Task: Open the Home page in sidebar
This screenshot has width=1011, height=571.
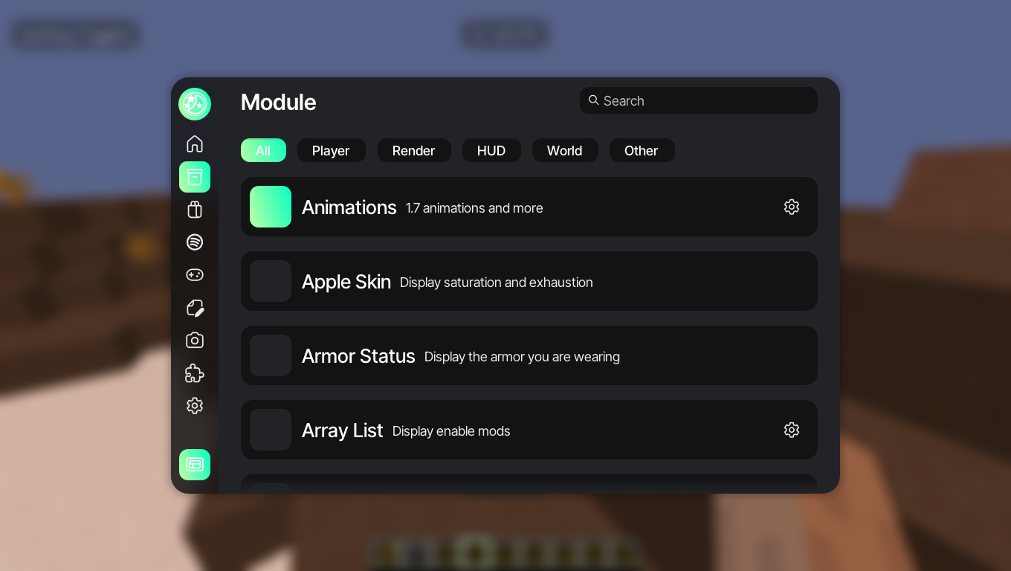Action: click(195, 143)
